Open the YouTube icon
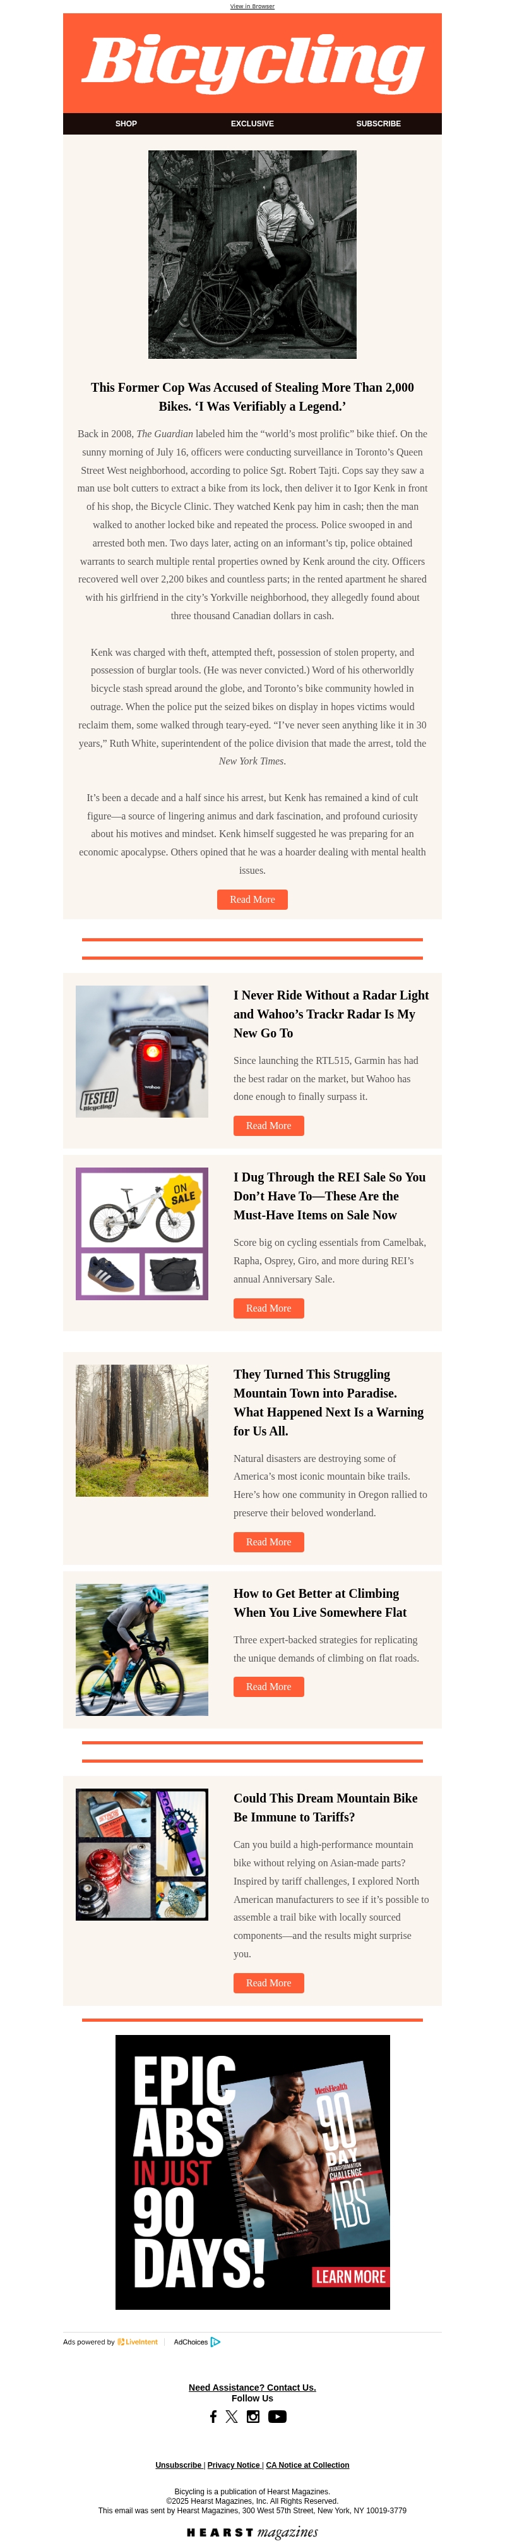 [278, 2417]
